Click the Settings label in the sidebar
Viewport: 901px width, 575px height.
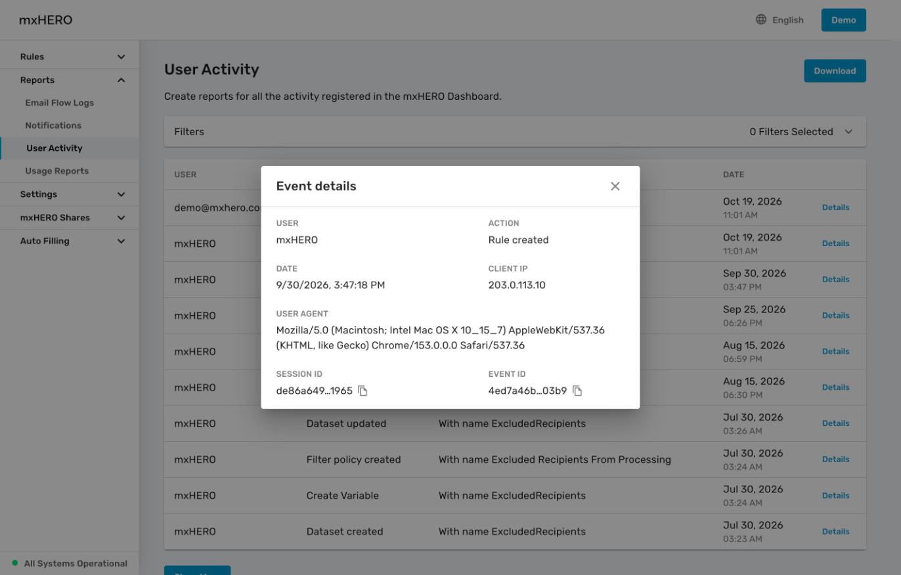pyautogui.click(x=38, y=194)
